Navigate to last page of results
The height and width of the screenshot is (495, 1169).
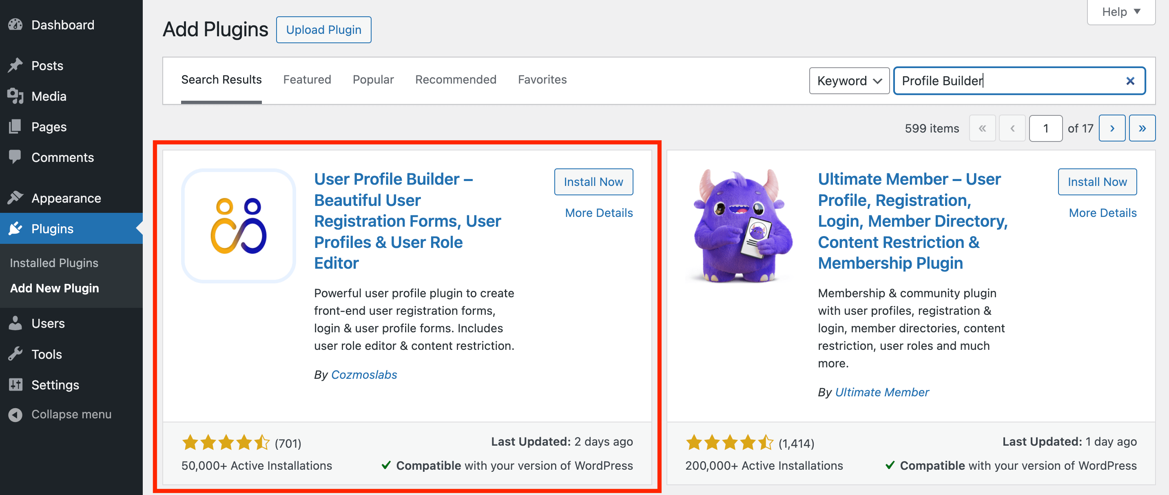(x=1143, y=128)
